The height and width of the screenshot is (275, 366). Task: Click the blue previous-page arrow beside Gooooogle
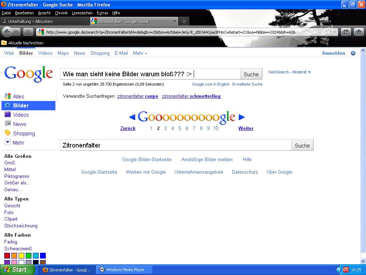[x=132, y=117]
